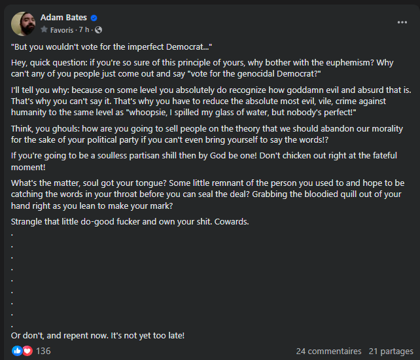Open the three-dots post options menu
Screen dimensions: 420x360
coord(402,22)
